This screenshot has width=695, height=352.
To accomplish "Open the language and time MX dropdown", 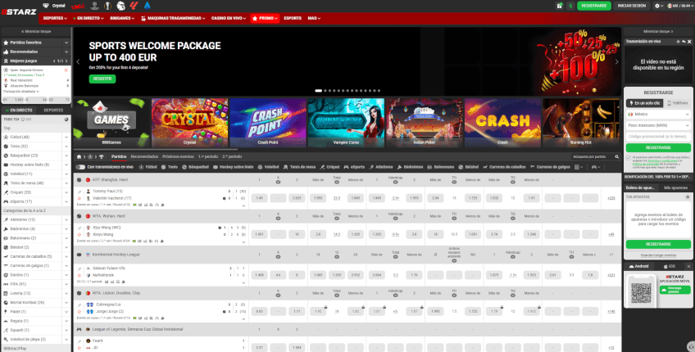I will click(680, 6).
